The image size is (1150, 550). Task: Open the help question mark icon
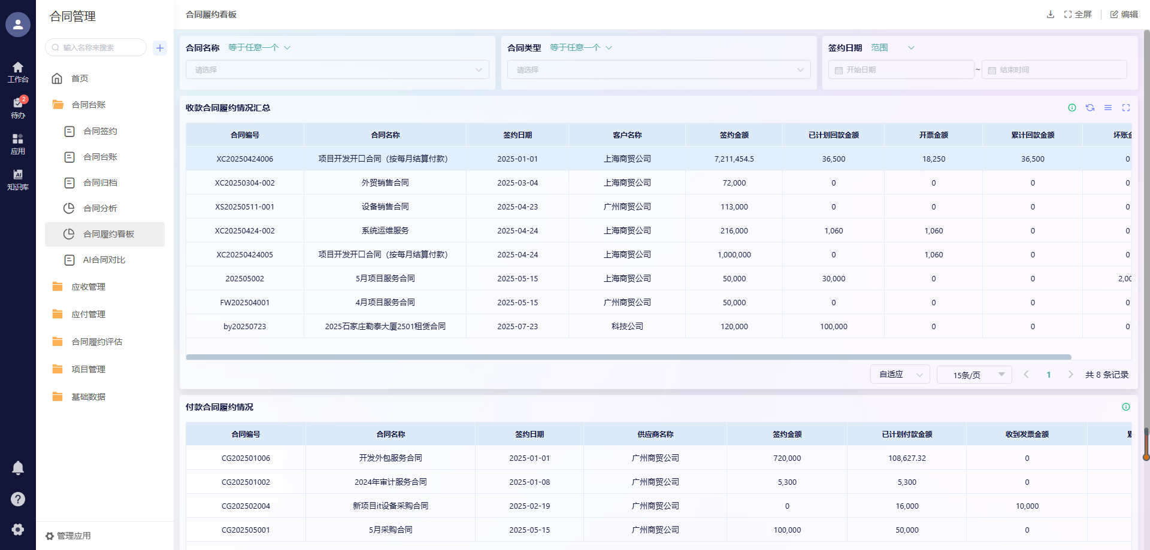pos(18,499)
